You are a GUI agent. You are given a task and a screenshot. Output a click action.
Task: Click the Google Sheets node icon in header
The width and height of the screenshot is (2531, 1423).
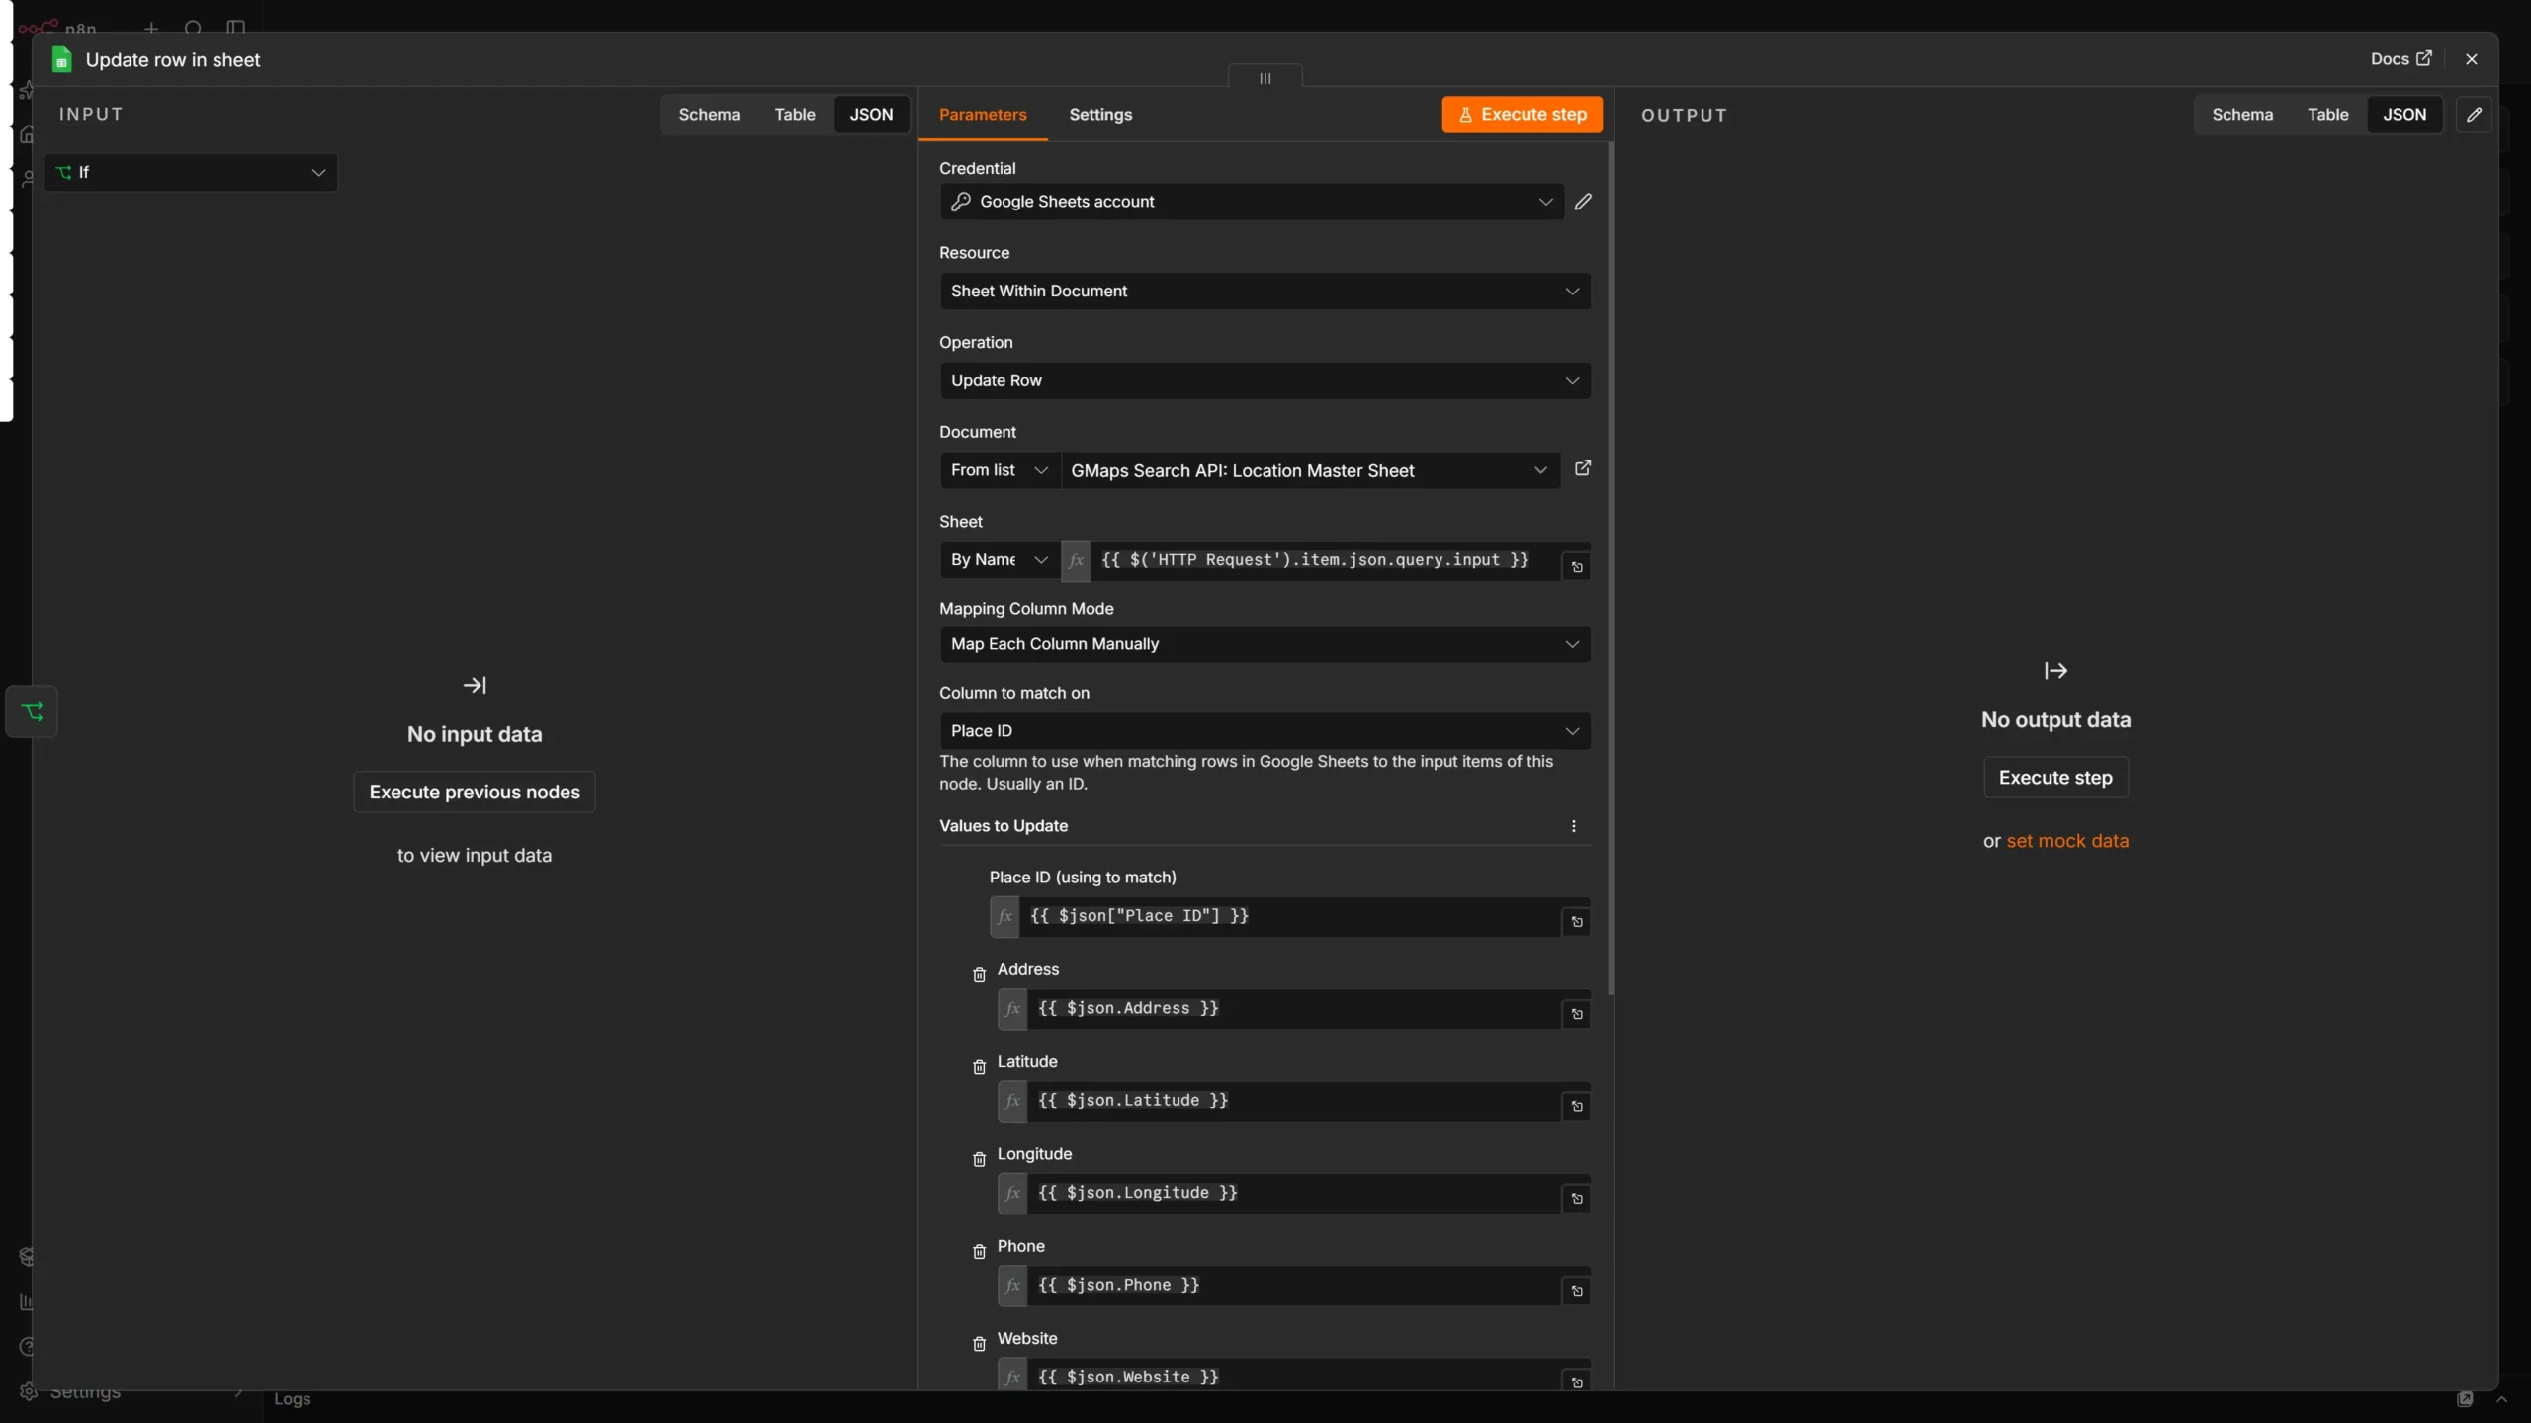[61, 59]
